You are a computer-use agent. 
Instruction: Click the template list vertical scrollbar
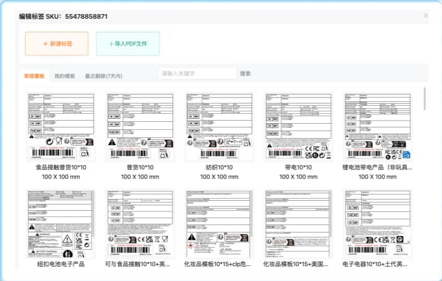click(425, 99)
